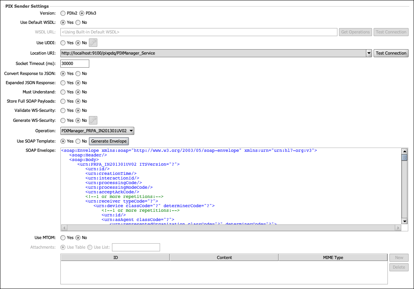Choose No for Store Full SOAP Payloads
The height and width of the screenshot is (289, 414).
click(x=78, y=101)
